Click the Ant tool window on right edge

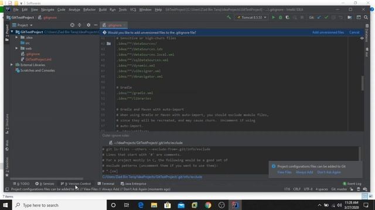point(367,52)
